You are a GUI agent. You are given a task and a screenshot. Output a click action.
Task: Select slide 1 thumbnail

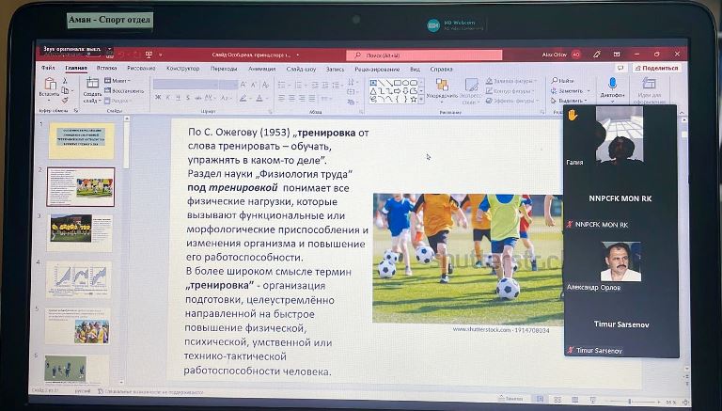click(82, 140)
